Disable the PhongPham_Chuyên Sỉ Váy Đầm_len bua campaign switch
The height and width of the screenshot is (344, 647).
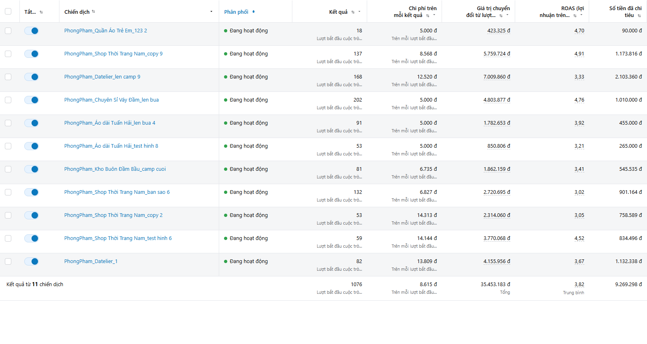pos(32,100)
